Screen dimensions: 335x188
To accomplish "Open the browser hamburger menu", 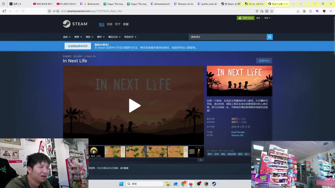I will 331,11.
